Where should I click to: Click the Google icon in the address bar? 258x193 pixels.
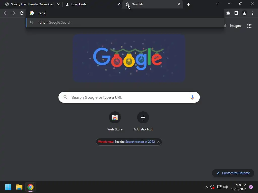pos(32,13)
